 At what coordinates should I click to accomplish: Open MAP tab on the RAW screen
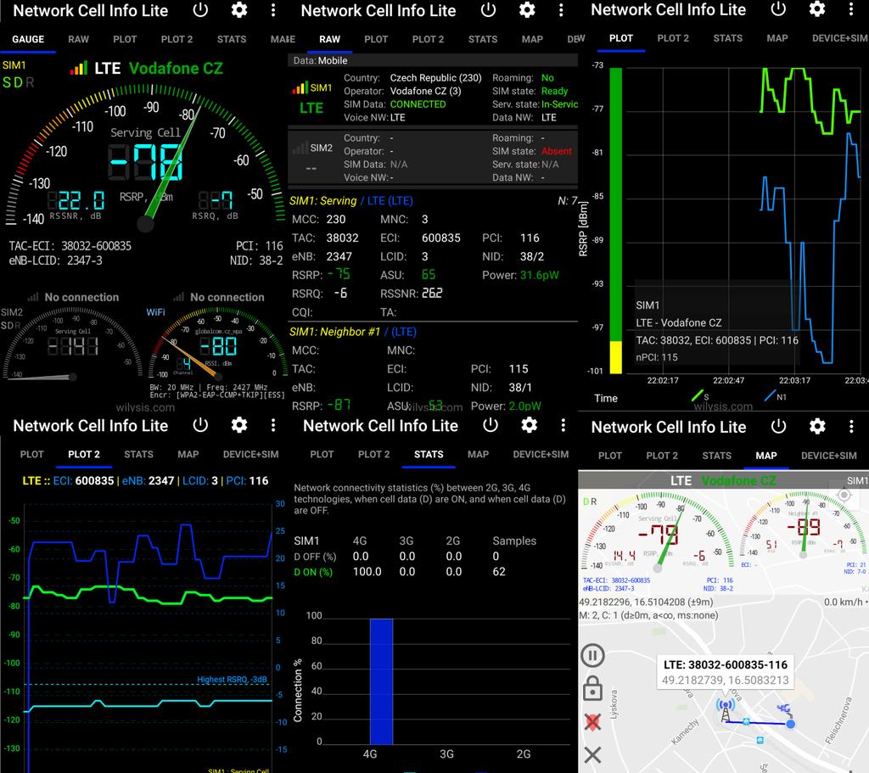point(532,39)
